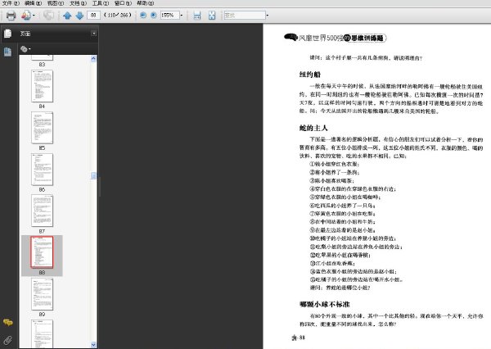Go to the next page with the down arrow
Image resolution: width=491 pixels, height=349 pixels.
(80, 16)
